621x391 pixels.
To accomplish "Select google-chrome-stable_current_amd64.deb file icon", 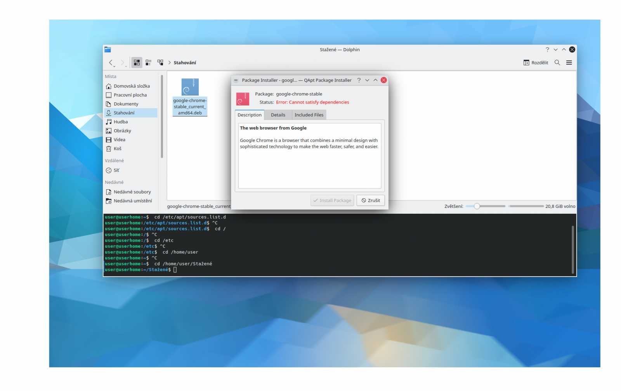I will tap(190, 87).
